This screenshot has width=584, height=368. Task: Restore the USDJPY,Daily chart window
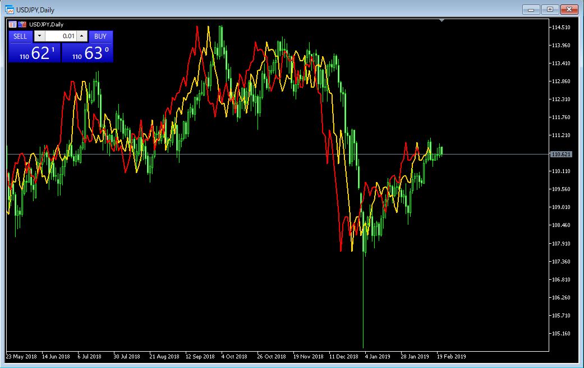pyautogui.click(x=550, y=10)
